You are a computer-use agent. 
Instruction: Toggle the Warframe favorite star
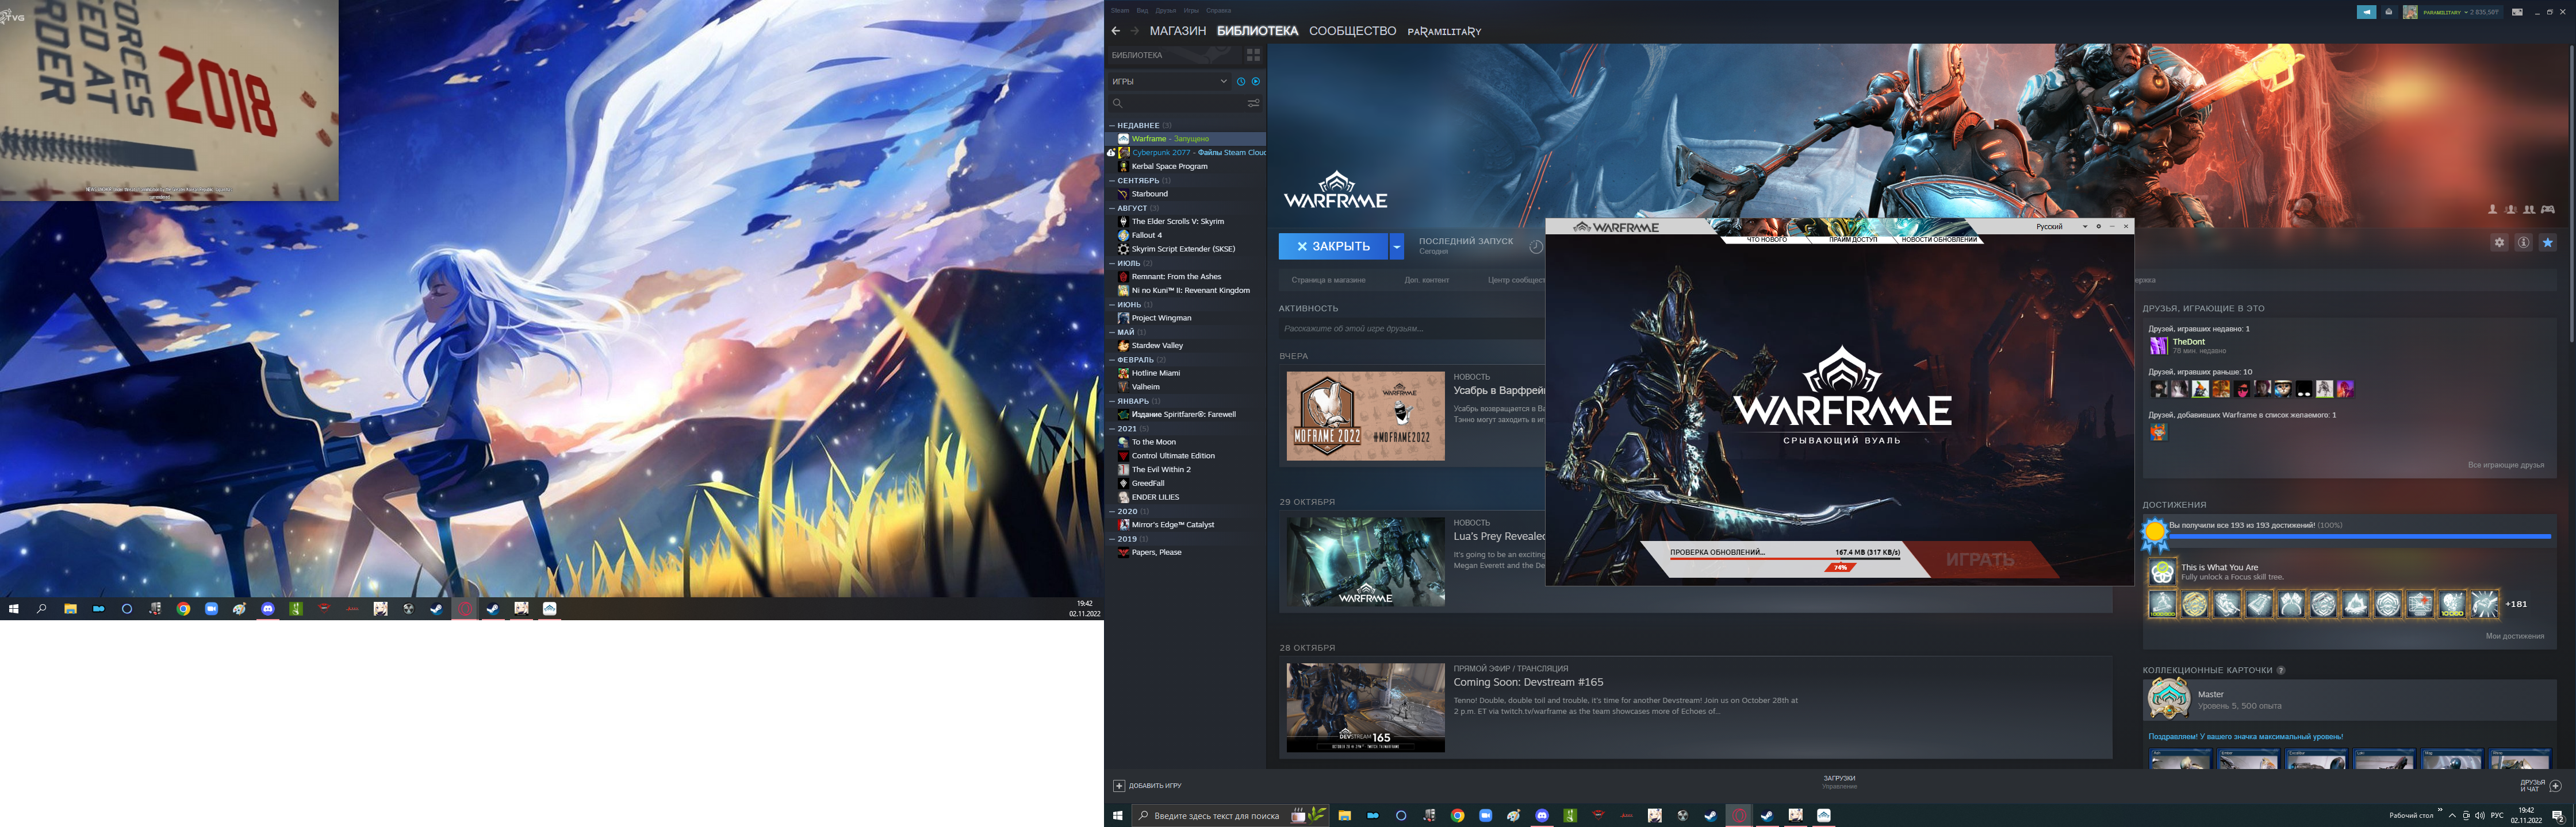[2547, 243]
